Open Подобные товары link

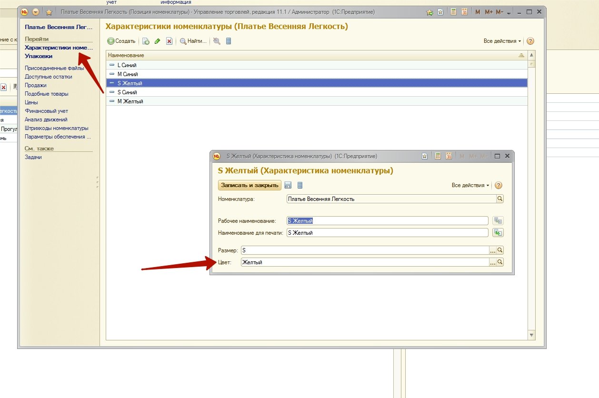pyautogui.click(x=47, y=94)
